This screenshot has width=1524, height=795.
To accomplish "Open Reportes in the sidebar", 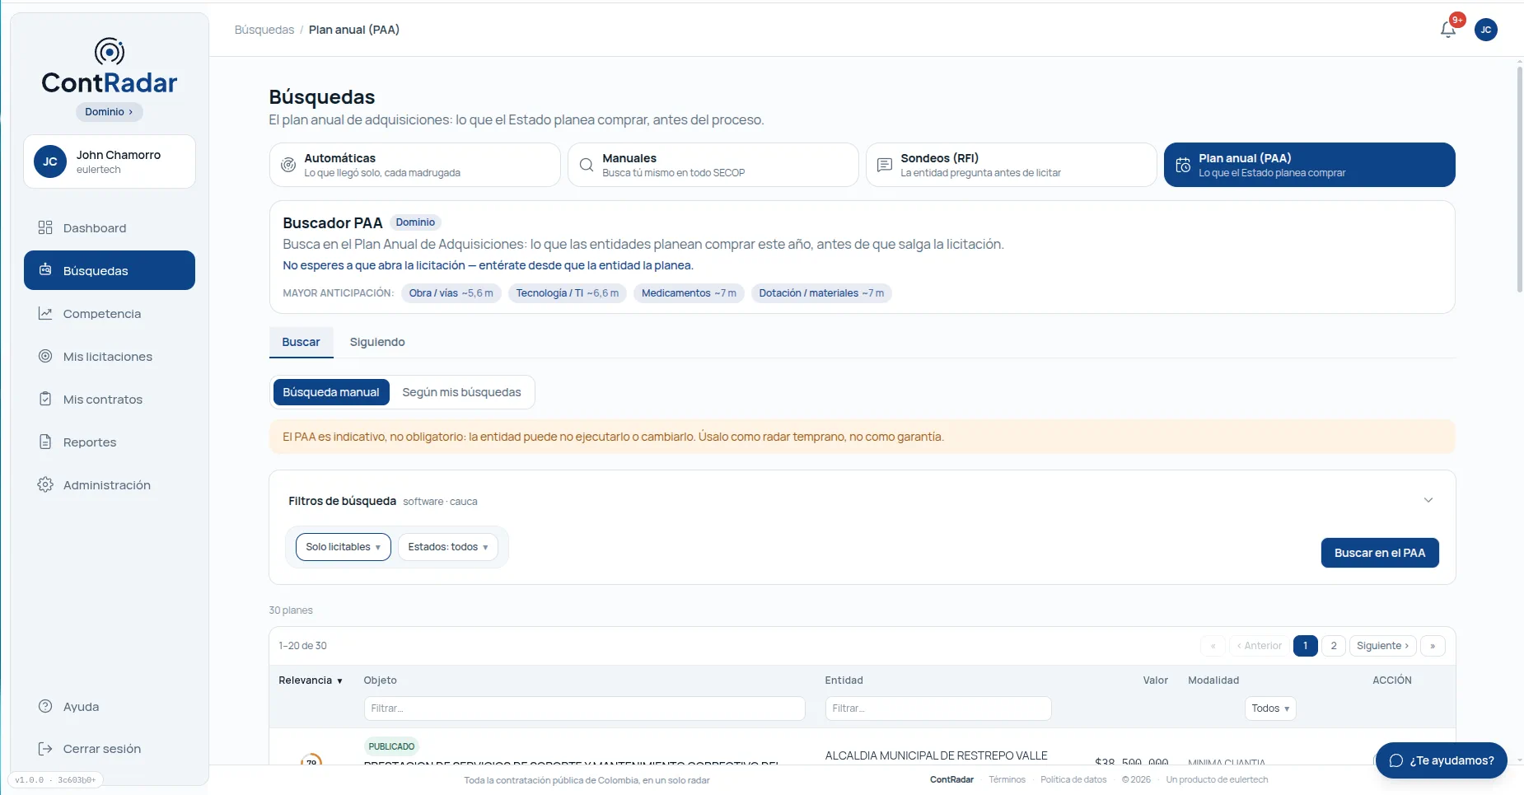I will 110,442.
